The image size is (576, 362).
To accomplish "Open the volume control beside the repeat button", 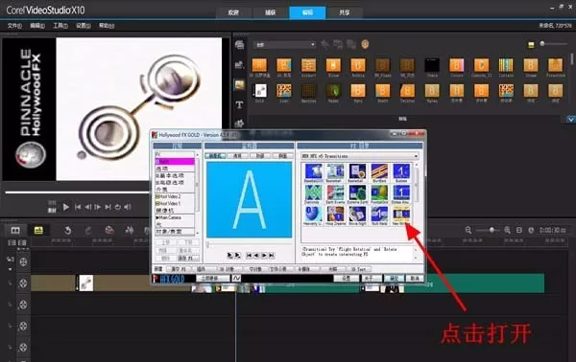I will tap(128, 207).
